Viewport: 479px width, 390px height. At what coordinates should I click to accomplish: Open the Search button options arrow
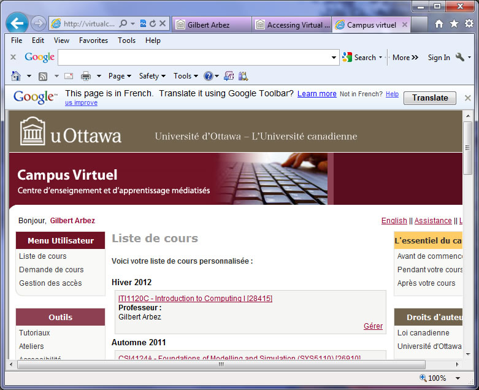coord(381,58)
